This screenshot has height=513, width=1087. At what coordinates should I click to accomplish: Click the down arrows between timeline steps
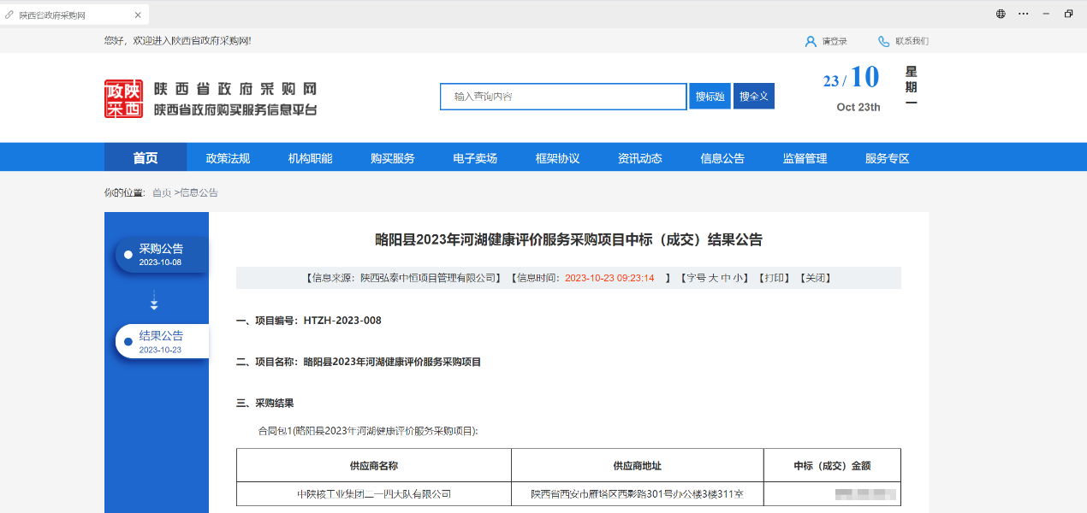[154, 301]
